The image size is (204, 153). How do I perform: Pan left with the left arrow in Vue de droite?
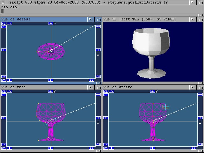(x=106, y=118)
